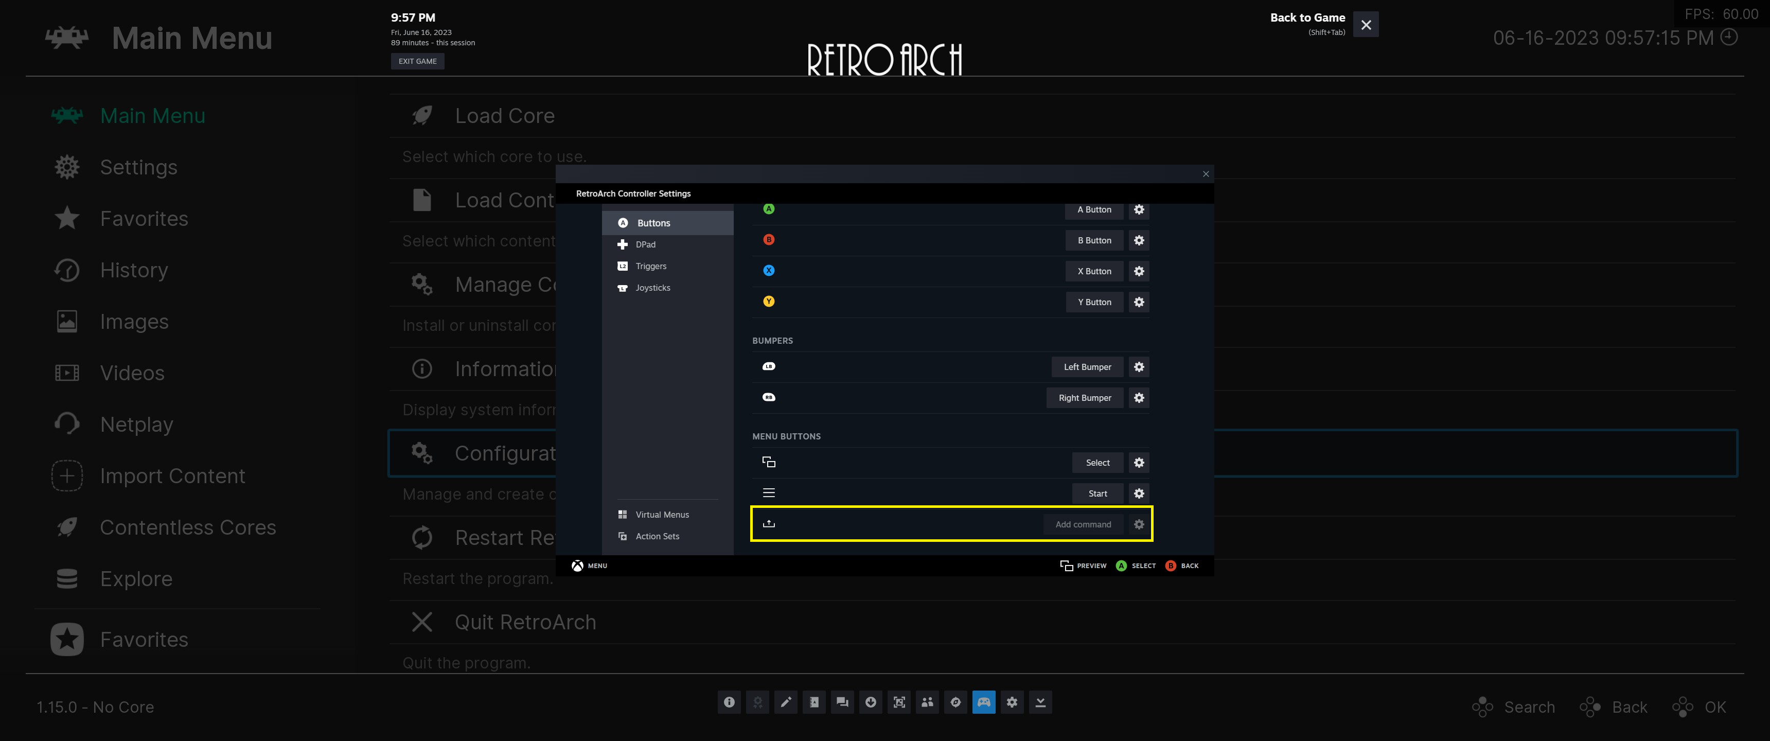Click Back to Game close button
Image resolution: width=1770 pixels, height=741 pixels.
pyautogui.click(x=1365, y=25)
